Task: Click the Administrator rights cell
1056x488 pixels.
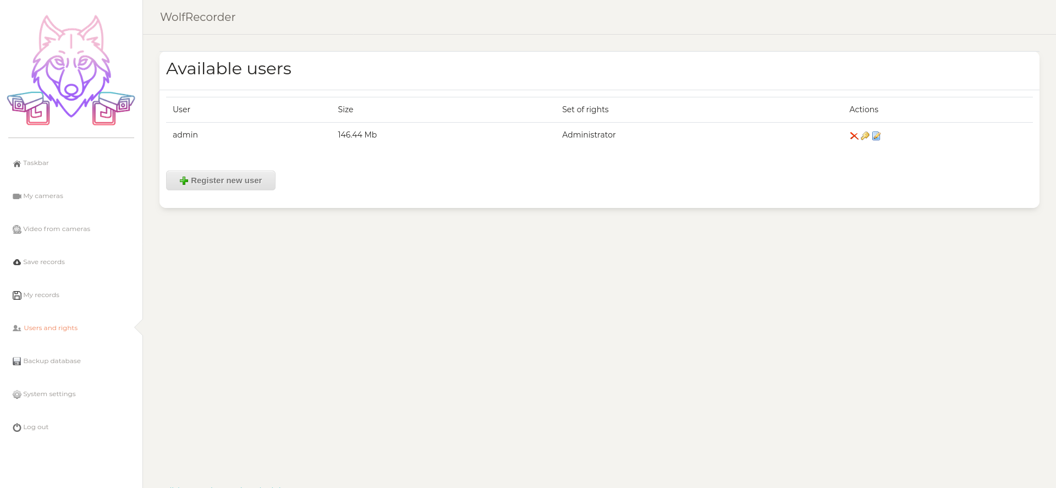Action: point(588,135)
